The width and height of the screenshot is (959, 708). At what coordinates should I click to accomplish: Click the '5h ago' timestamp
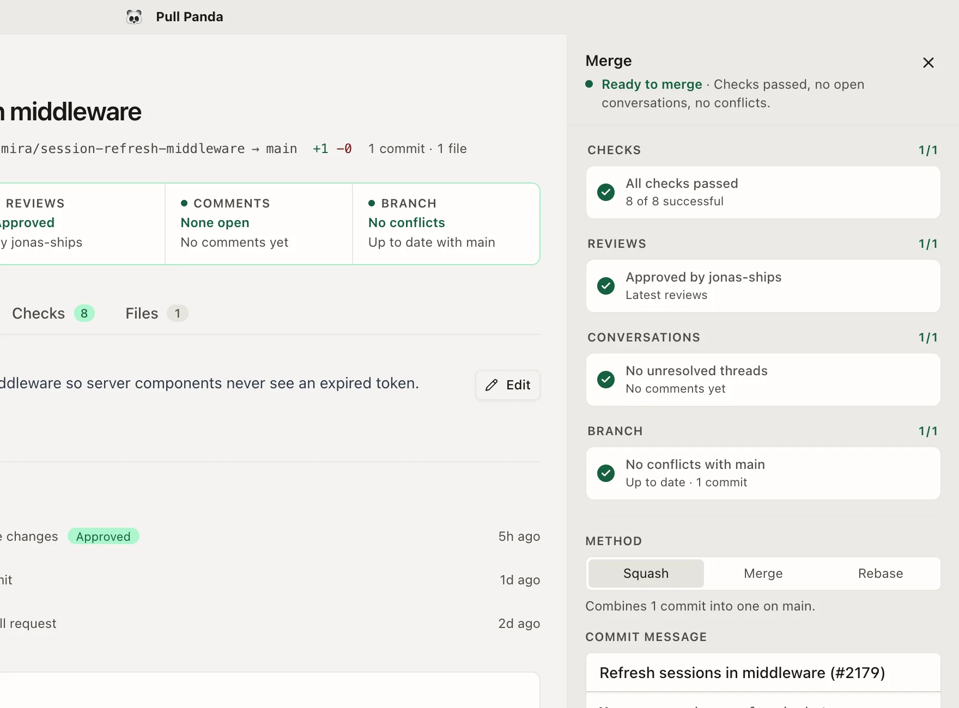[519, 536]
